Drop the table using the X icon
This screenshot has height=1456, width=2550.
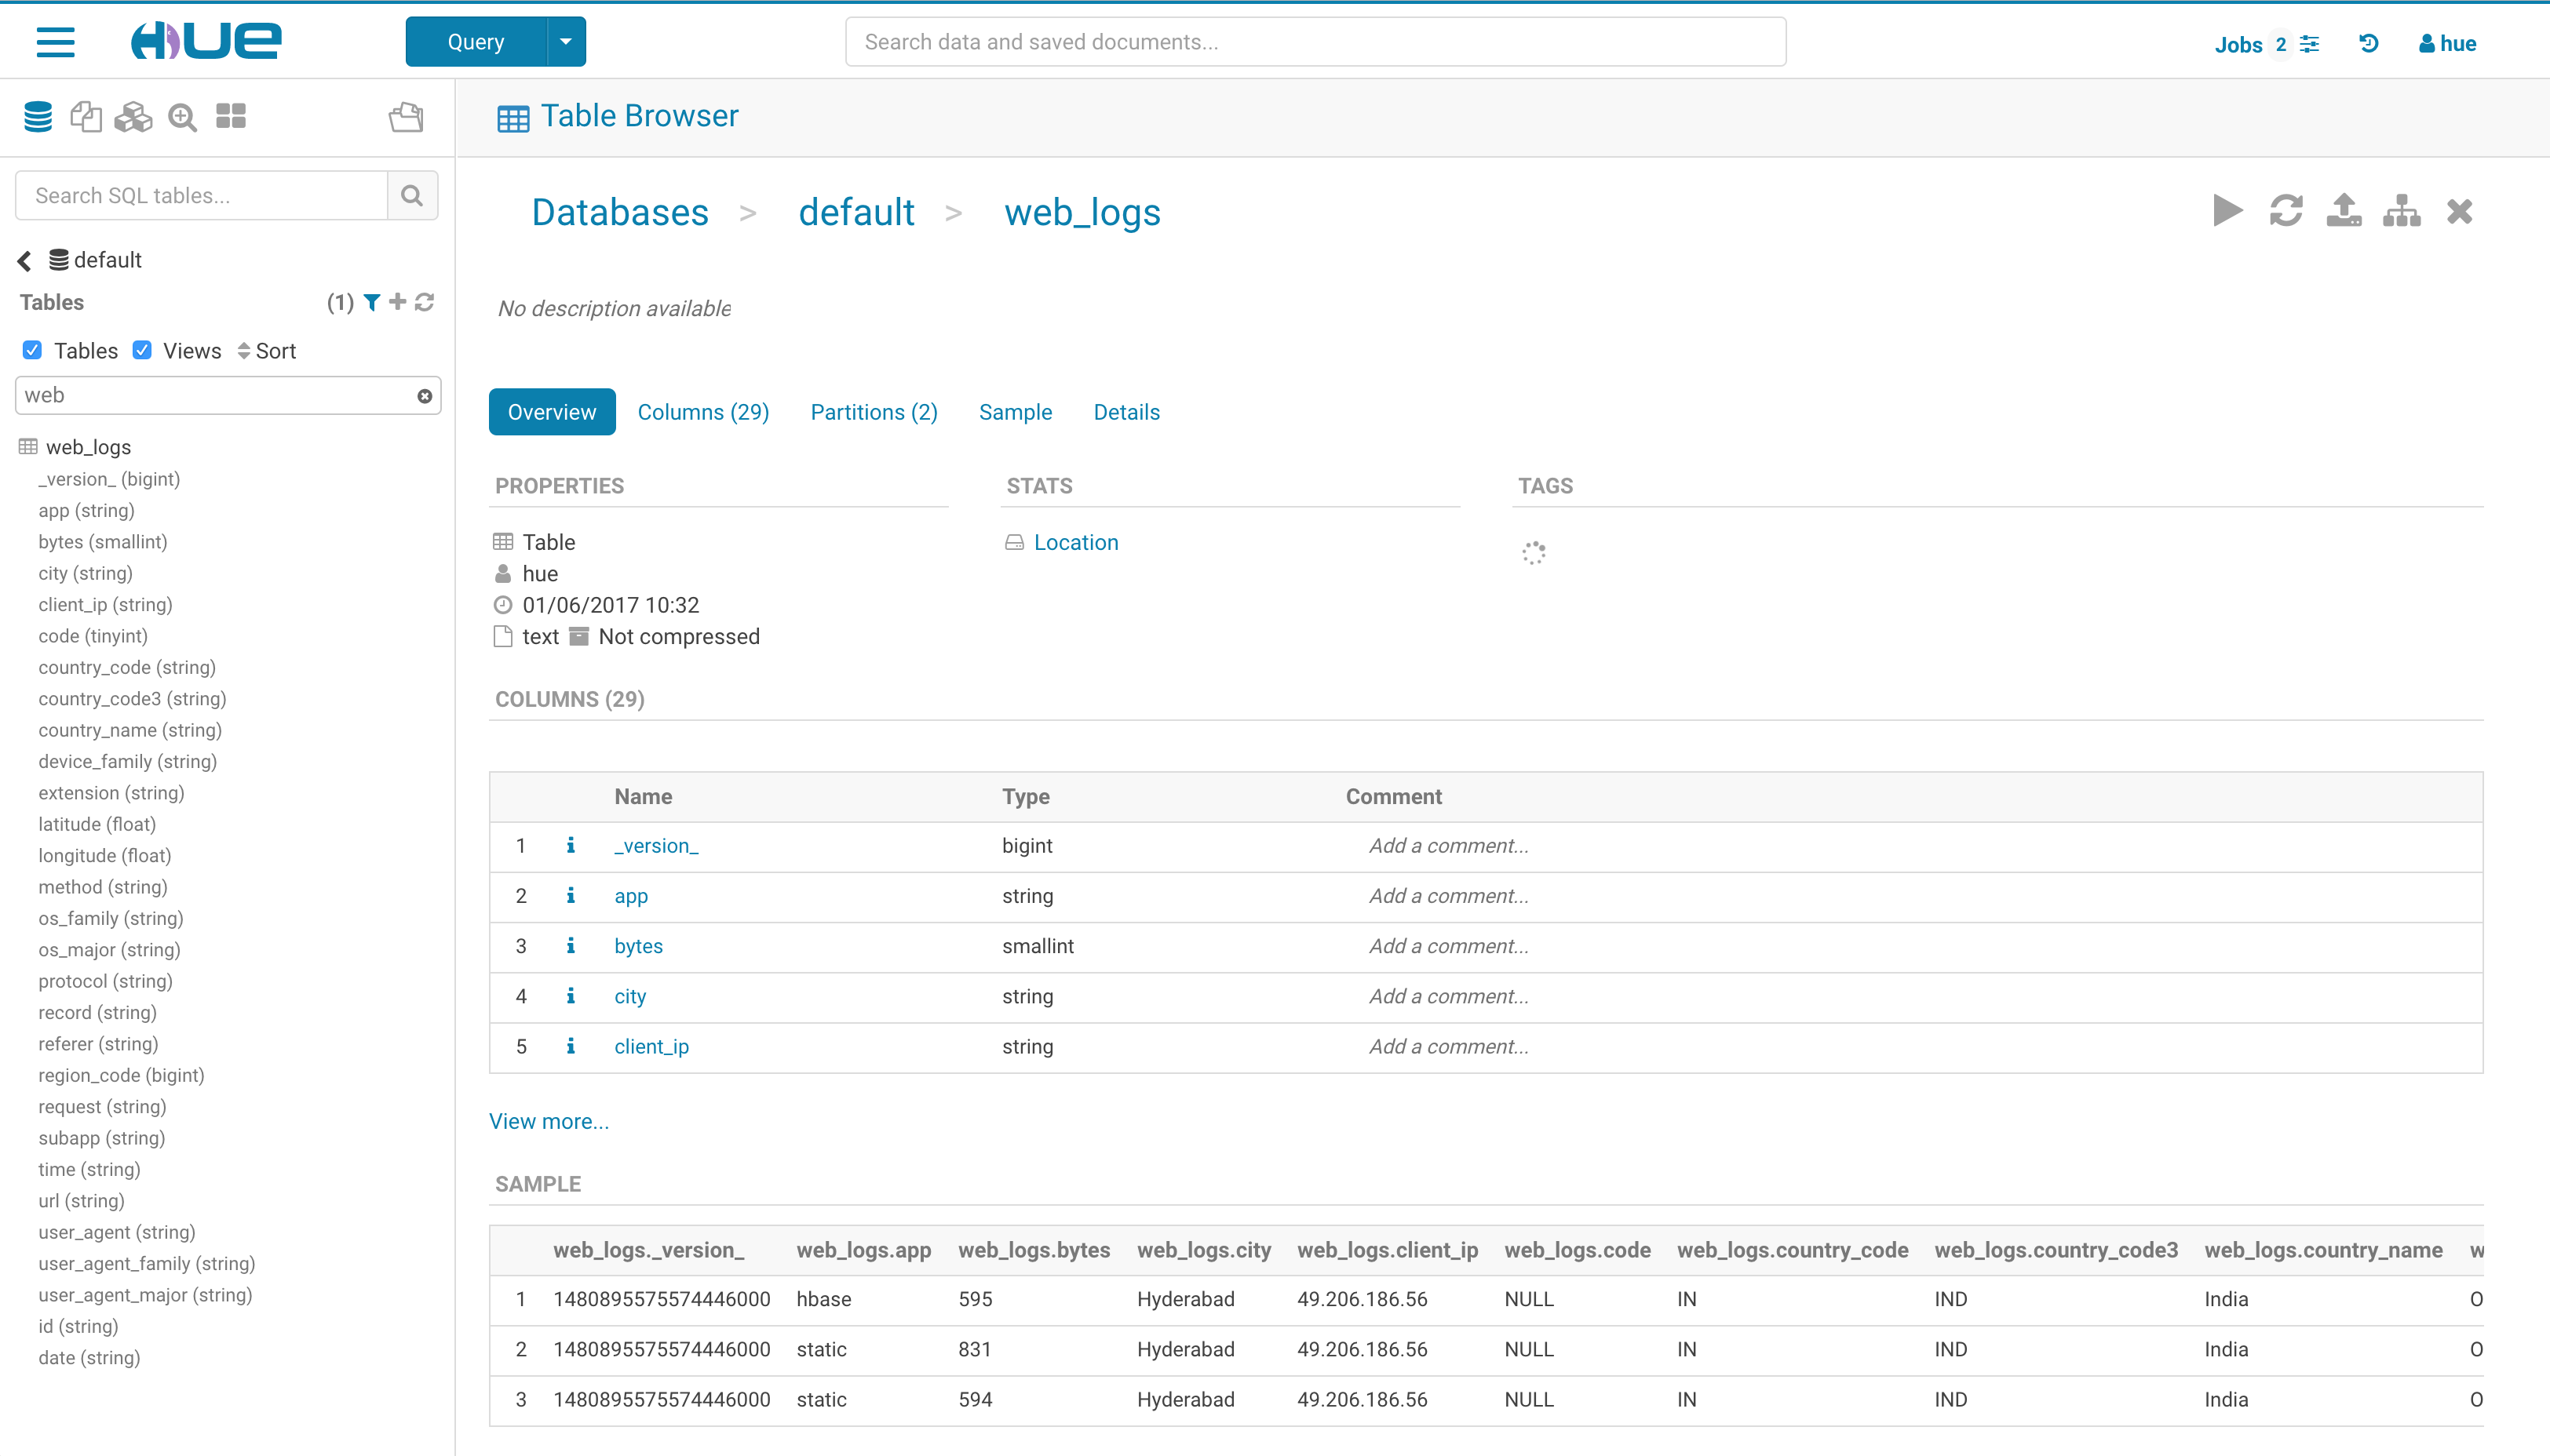tap(2459, 211)
